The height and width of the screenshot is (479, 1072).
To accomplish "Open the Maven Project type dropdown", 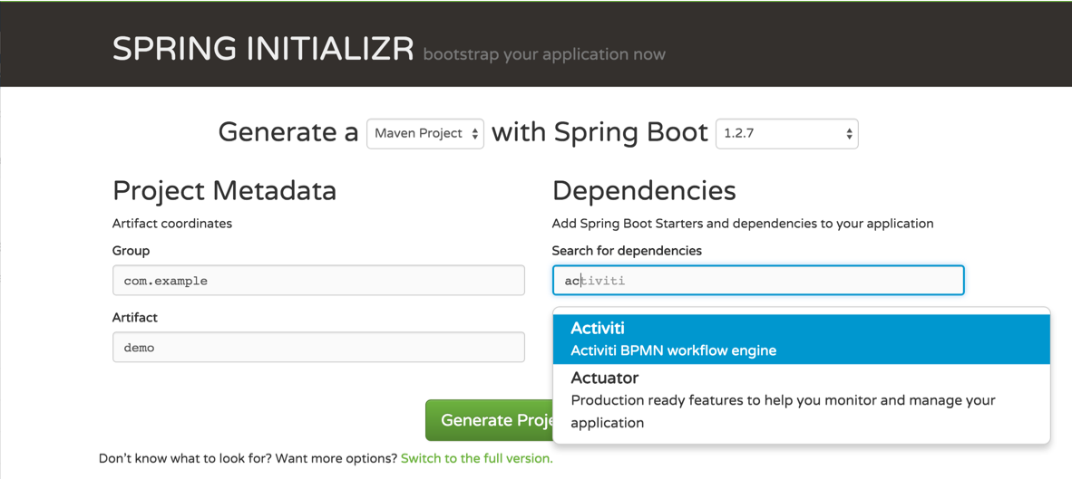I will coord(425,134).
